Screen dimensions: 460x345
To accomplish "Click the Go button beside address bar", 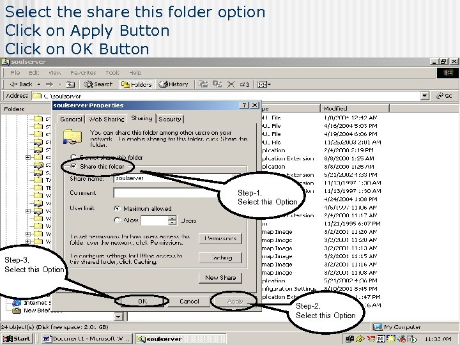I will tap(444, 96).
